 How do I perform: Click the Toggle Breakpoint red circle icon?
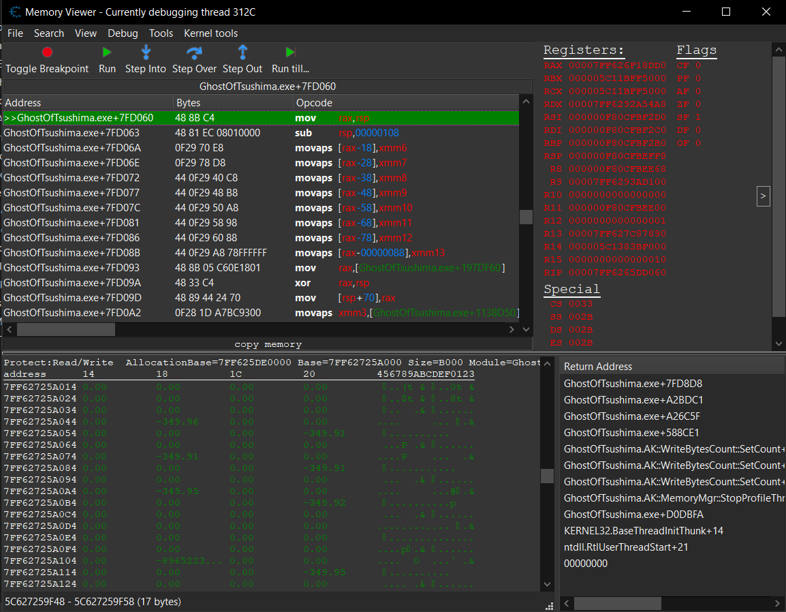point(47,52)
